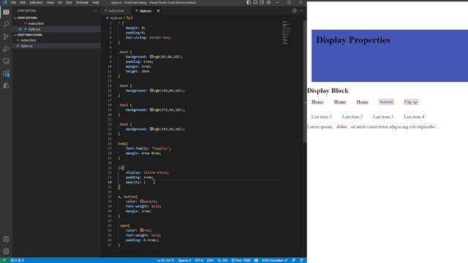This screenshot has height=263, width=468.
Task: Open the Go menu
Action: tap(60, 2)
